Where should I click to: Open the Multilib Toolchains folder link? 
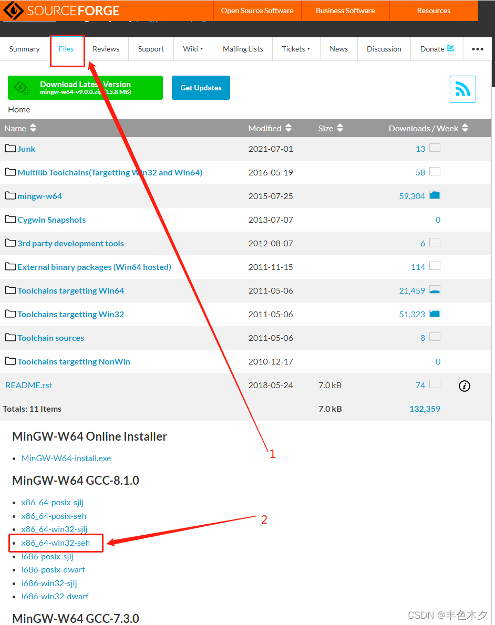pyautogui.click(x=110, y=172)
